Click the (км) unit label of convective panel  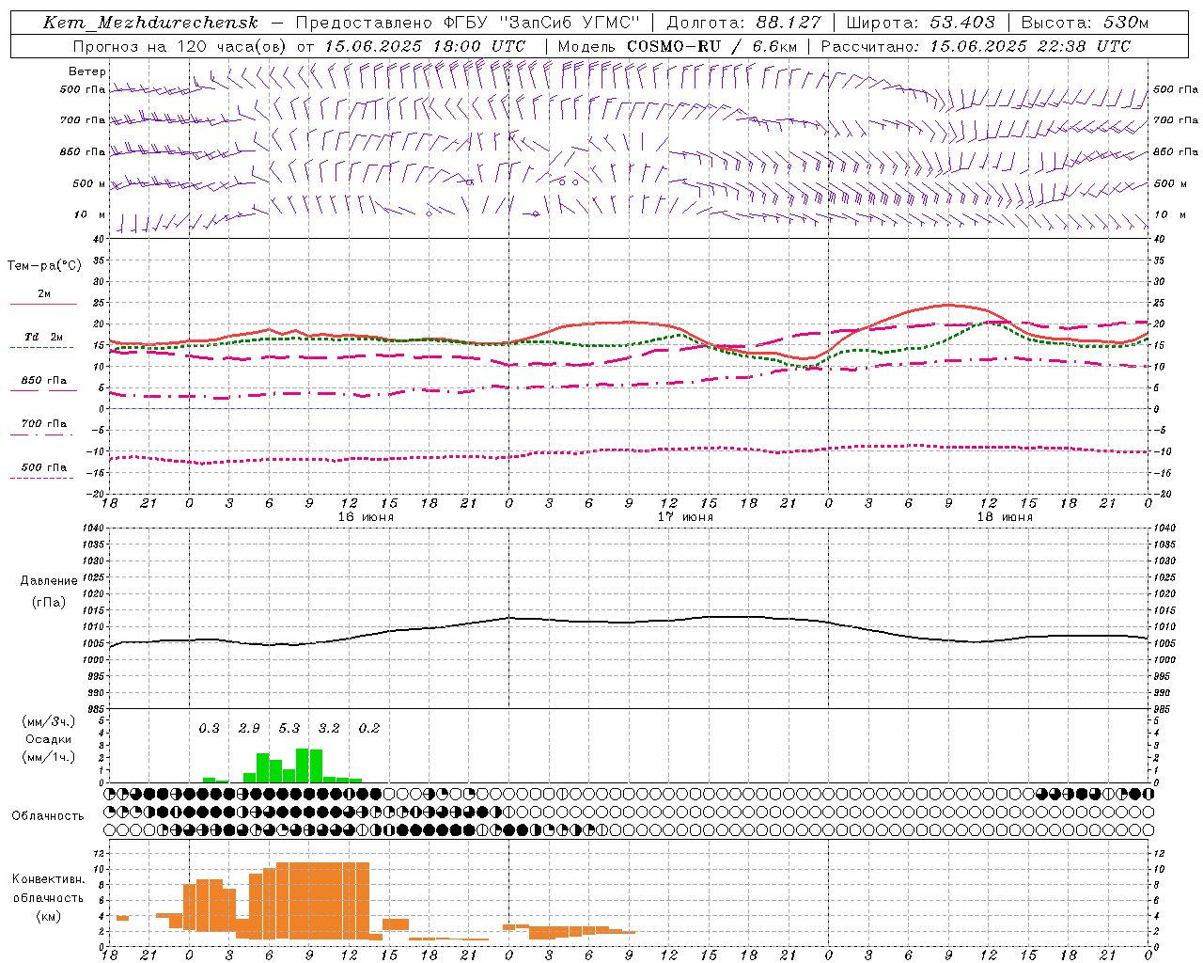tap(49, 917)
